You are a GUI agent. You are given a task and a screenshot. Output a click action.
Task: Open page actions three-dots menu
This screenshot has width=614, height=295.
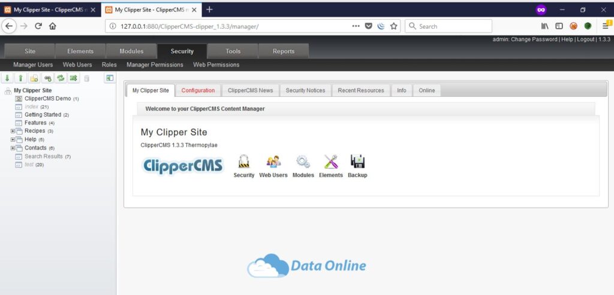(x=356, y=26)
